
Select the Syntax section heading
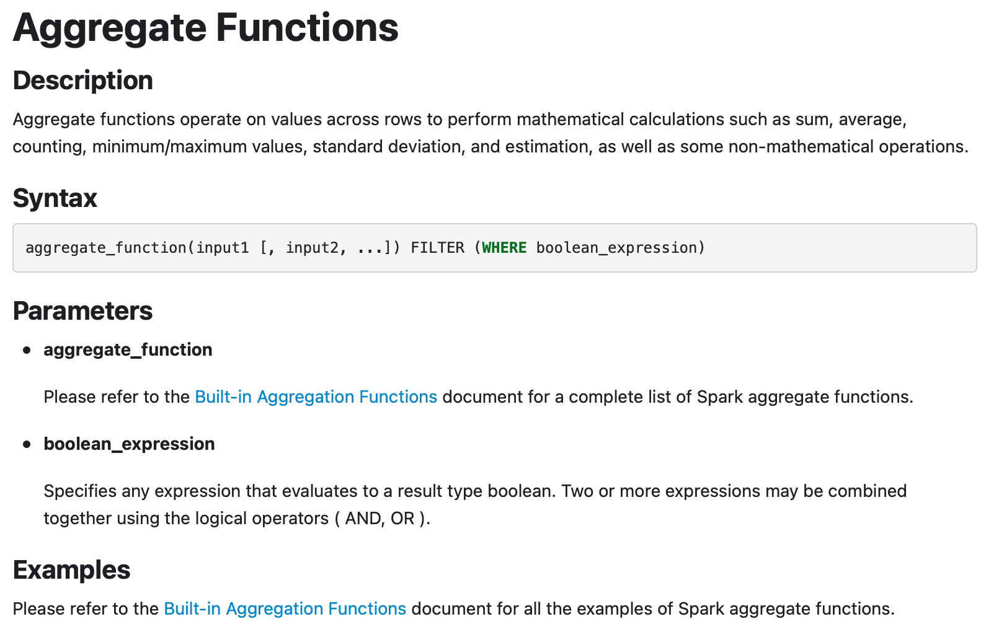[x=55, y=198]
